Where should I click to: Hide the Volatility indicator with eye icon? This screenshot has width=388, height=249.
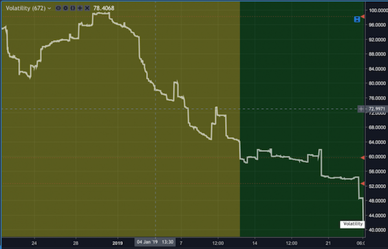tap(58, 8)
